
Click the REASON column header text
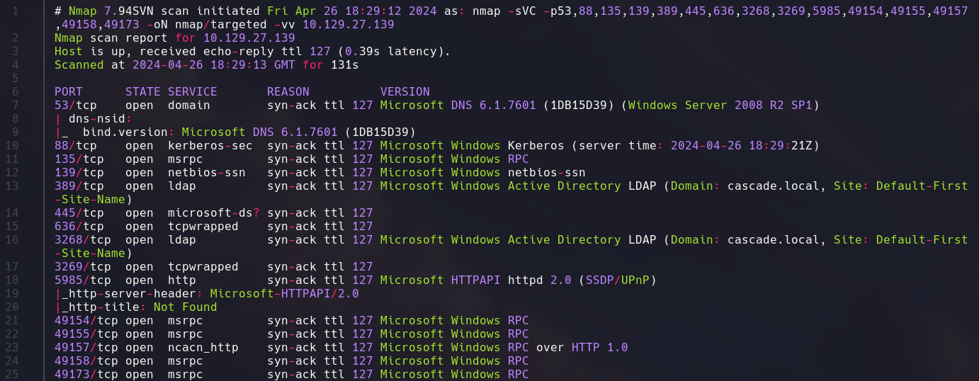288,92
